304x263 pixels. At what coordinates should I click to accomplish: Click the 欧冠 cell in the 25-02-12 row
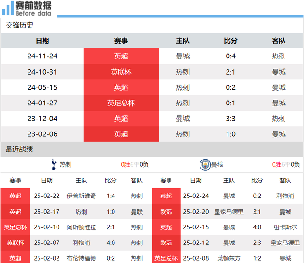166,243
